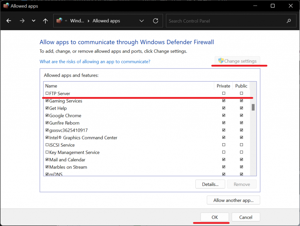The image size is (300, 226).
Task: Uncheck Gaming Services Private checkbox
Action: point(224,101)
